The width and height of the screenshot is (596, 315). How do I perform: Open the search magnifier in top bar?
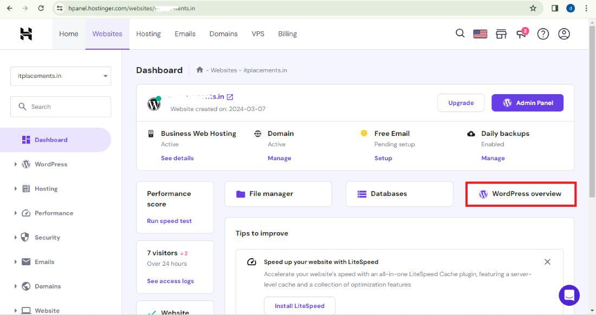[x=460, y=34]
